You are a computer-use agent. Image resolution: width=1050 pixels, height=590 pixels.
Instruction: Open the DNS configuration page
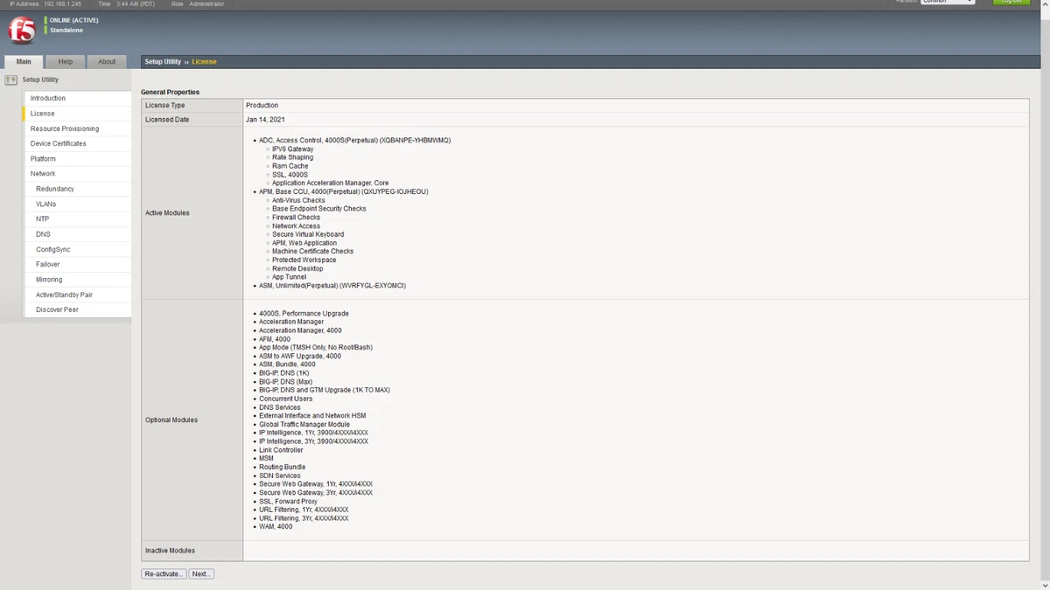click(x=43, y=233)
